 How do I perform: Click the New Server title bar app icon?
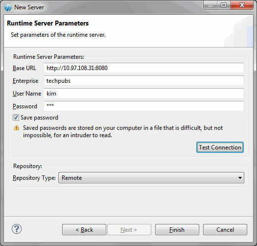8,7
